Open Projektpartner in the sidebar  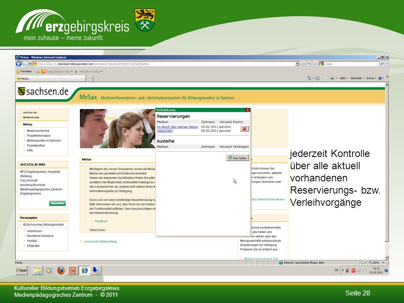[36, 146]
